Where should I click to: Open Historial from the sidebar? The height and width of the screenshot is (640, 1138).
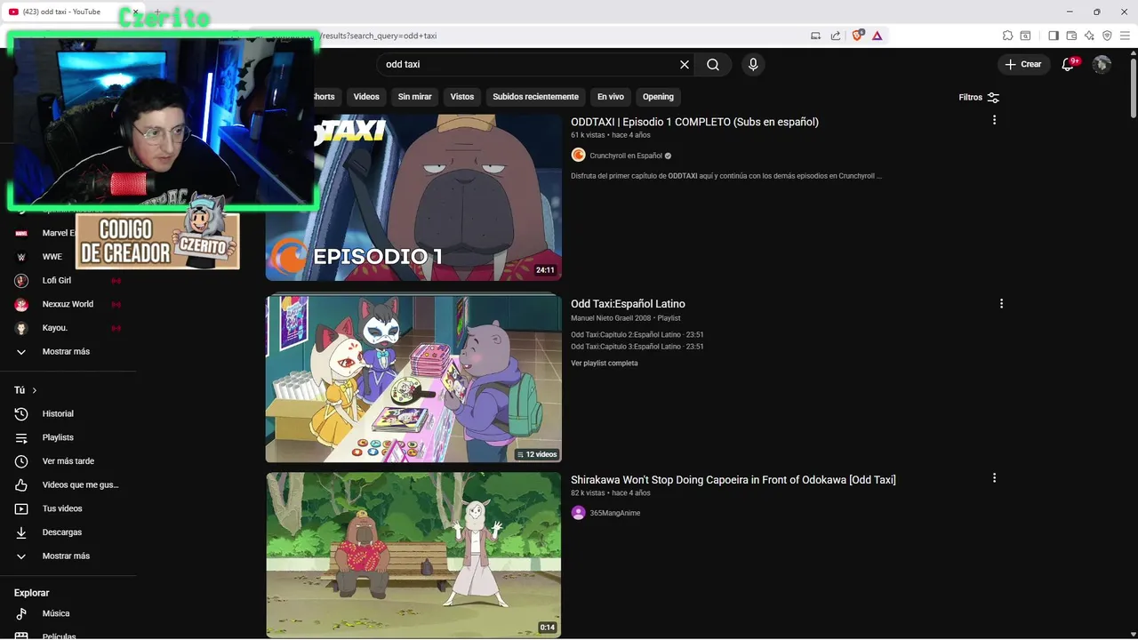click(x=68, y=413)
